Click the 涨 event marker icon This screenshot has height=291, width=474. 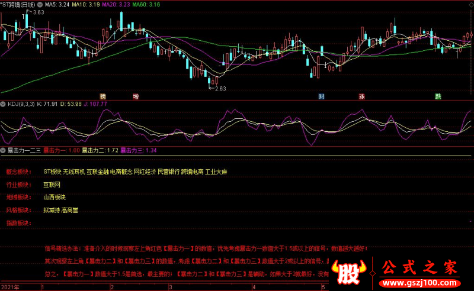point(361,96)
